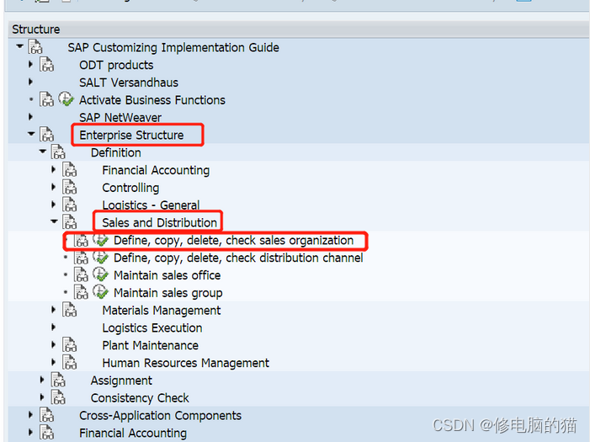The width and height of the screenshot is (590, 442).
Task: Open documentation icon for Financial Accounting under Definition
Action: coord(70,169)
